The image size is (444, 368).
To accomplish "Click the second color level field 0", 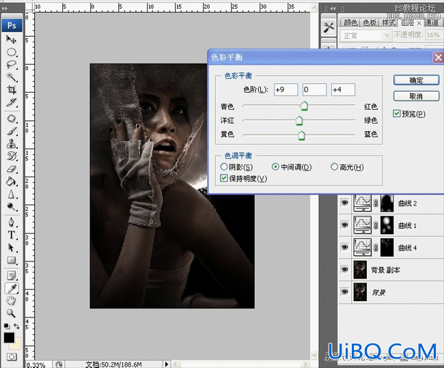I will coord(314,89).
